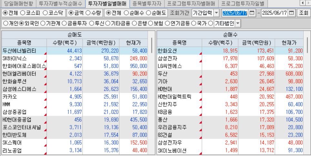Select 은행 investor radio button
The width and height of the screenshot is (311, 156).
click(134, 24)
